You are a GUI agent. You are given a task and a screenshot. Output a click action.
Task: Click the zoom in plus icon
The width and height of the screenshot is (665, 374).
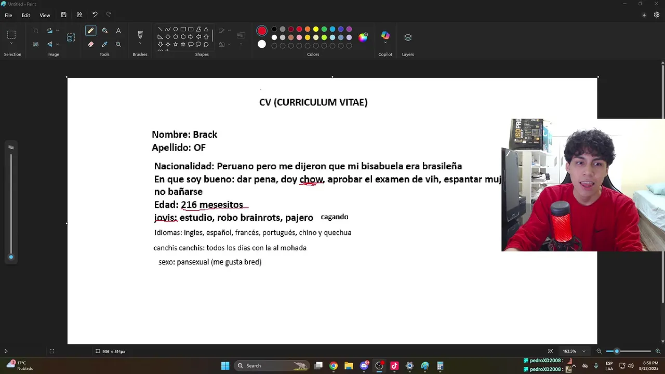tap(658, 351)
